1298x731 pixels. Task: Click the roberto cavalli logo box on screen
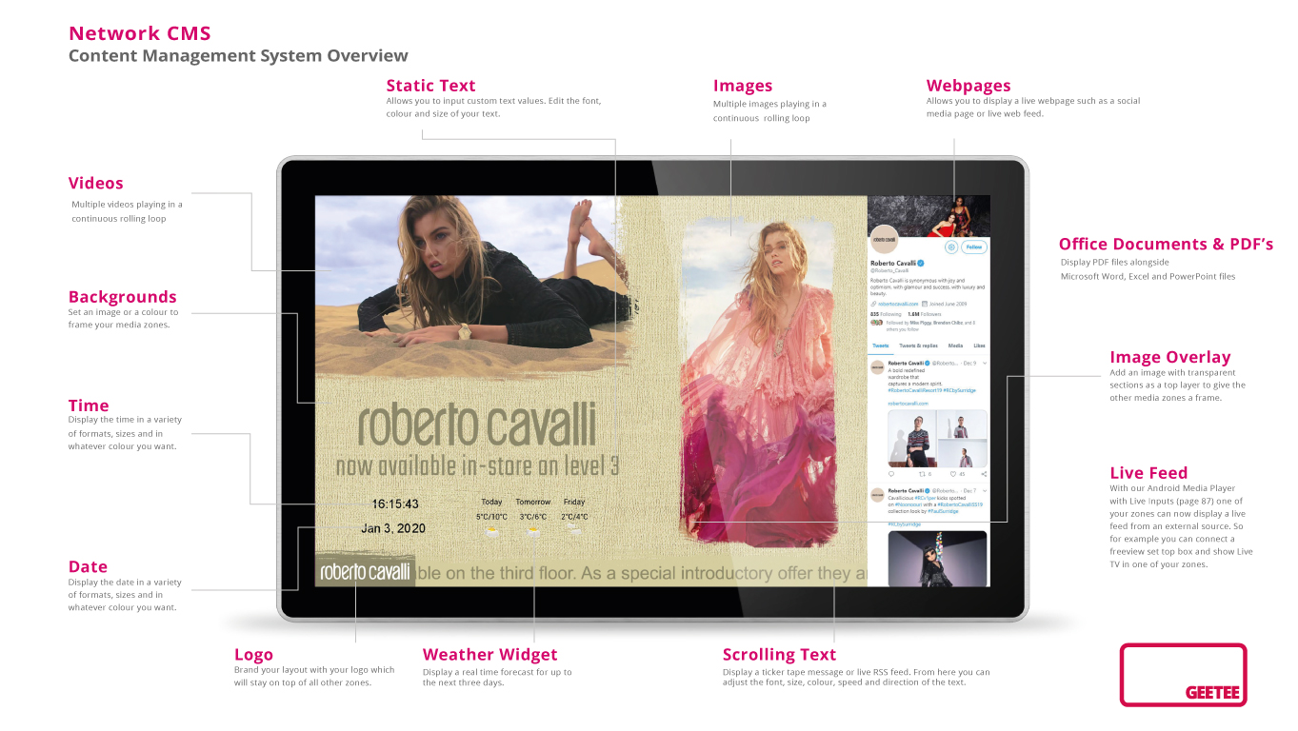tap(365, 571)
